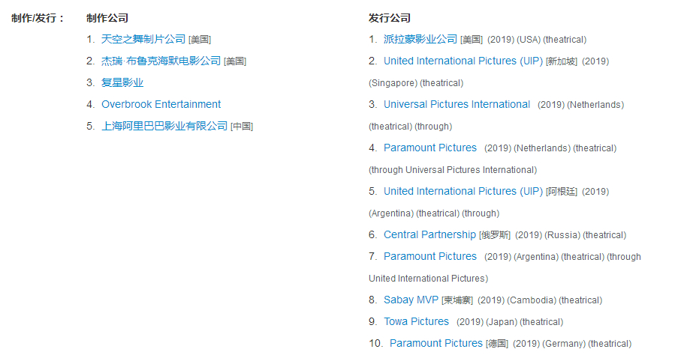The image size is (681, 355).
Task: Select the 制作公司 heading text
Action: (107, 18)
